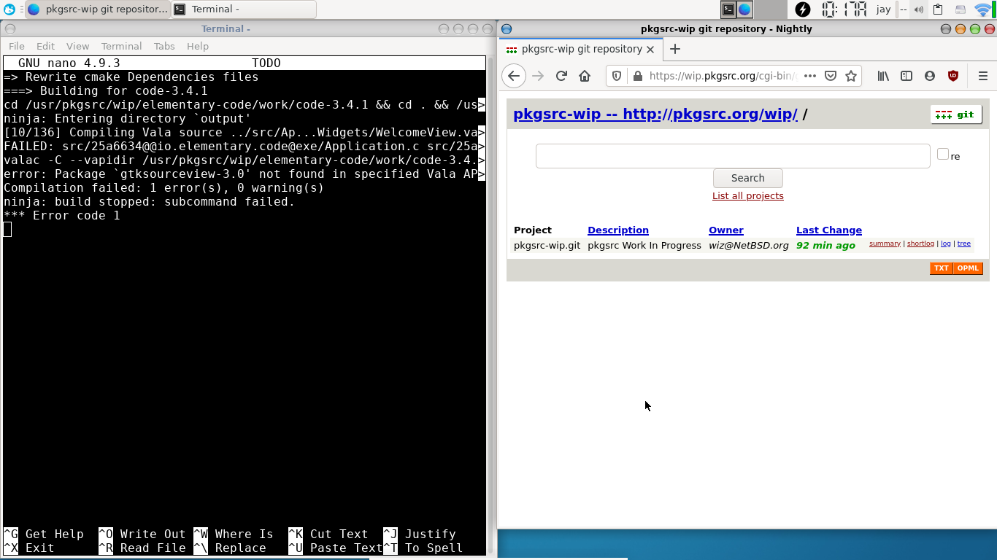Click 'ninja: build stopped' line in terminal
997x560 pixels.
(150, 202)
